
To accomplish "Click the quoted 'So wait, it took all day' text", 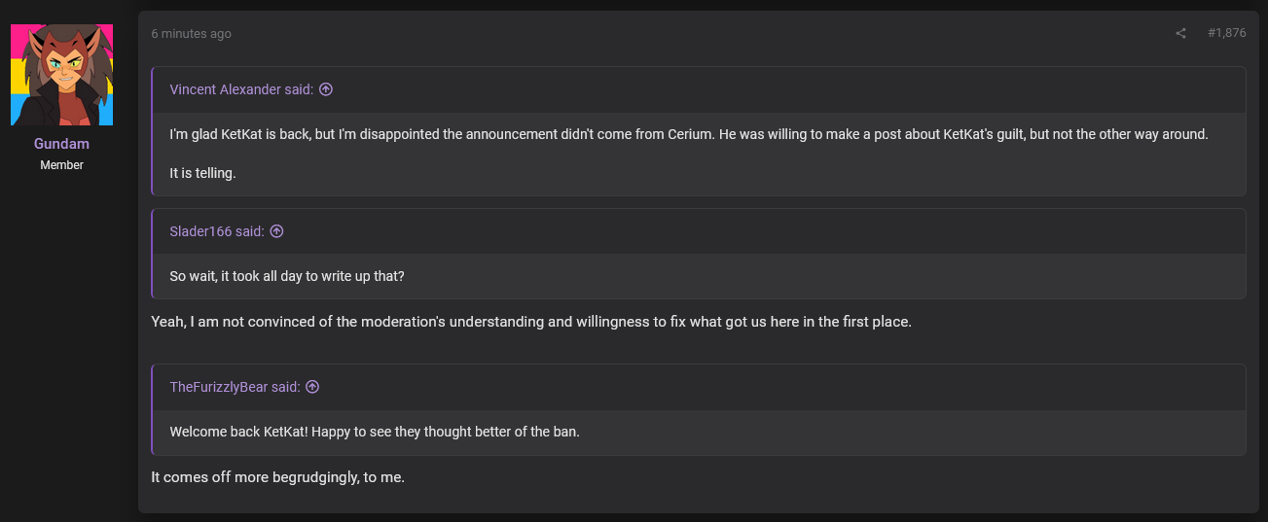I will pos(287,276).
